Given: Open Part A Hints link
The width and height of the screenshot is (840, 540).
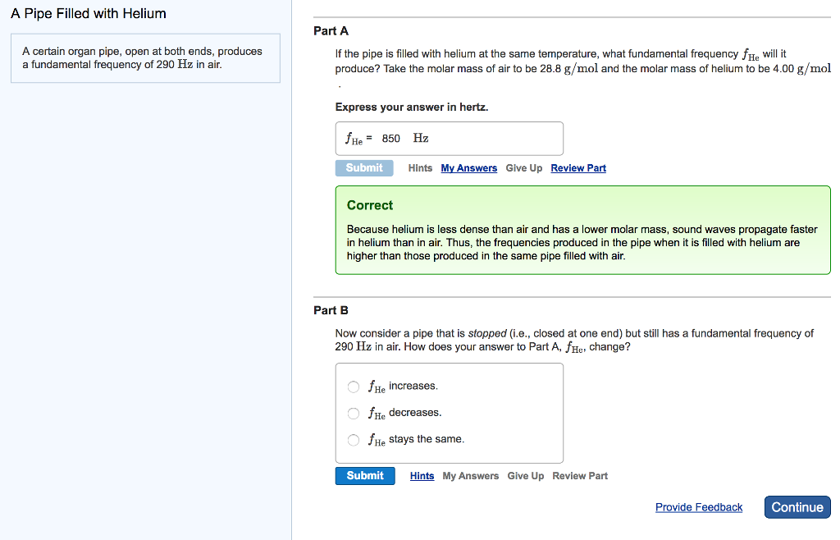Looking at the screenshot, I should (x=420, y=168).
